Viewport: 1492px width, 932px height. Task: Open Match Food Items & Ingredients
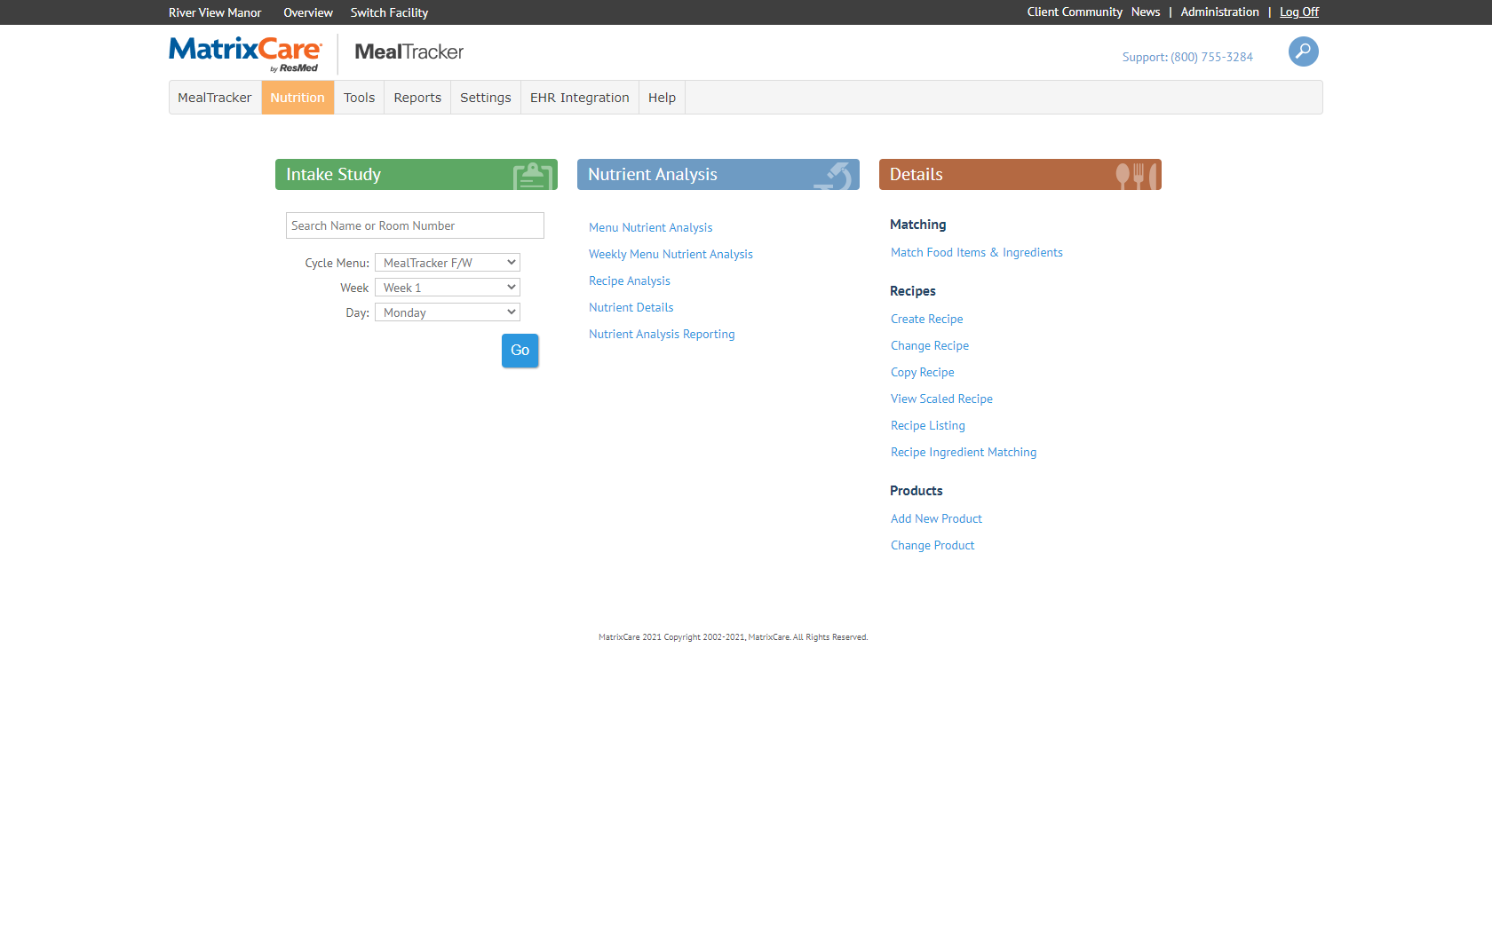(x=976, y=252)
